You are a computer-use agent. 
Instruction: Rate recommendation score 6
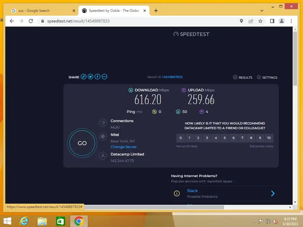pyautogui.click(x=233, y=138)
